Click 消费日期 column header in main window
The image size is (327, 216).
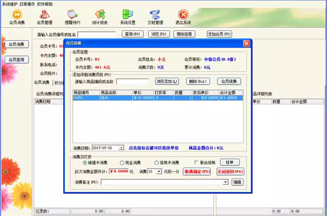coord(49,102)
